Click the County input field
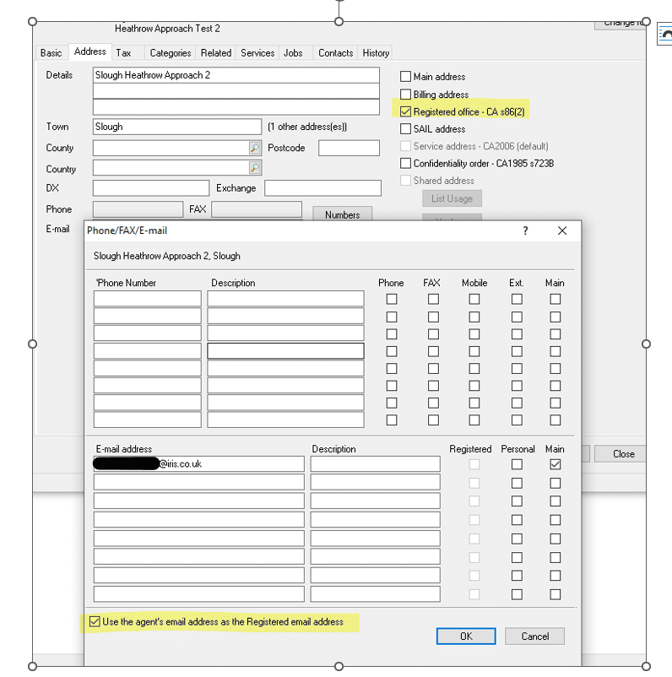 pyautogui.click(x=171, y=148)
